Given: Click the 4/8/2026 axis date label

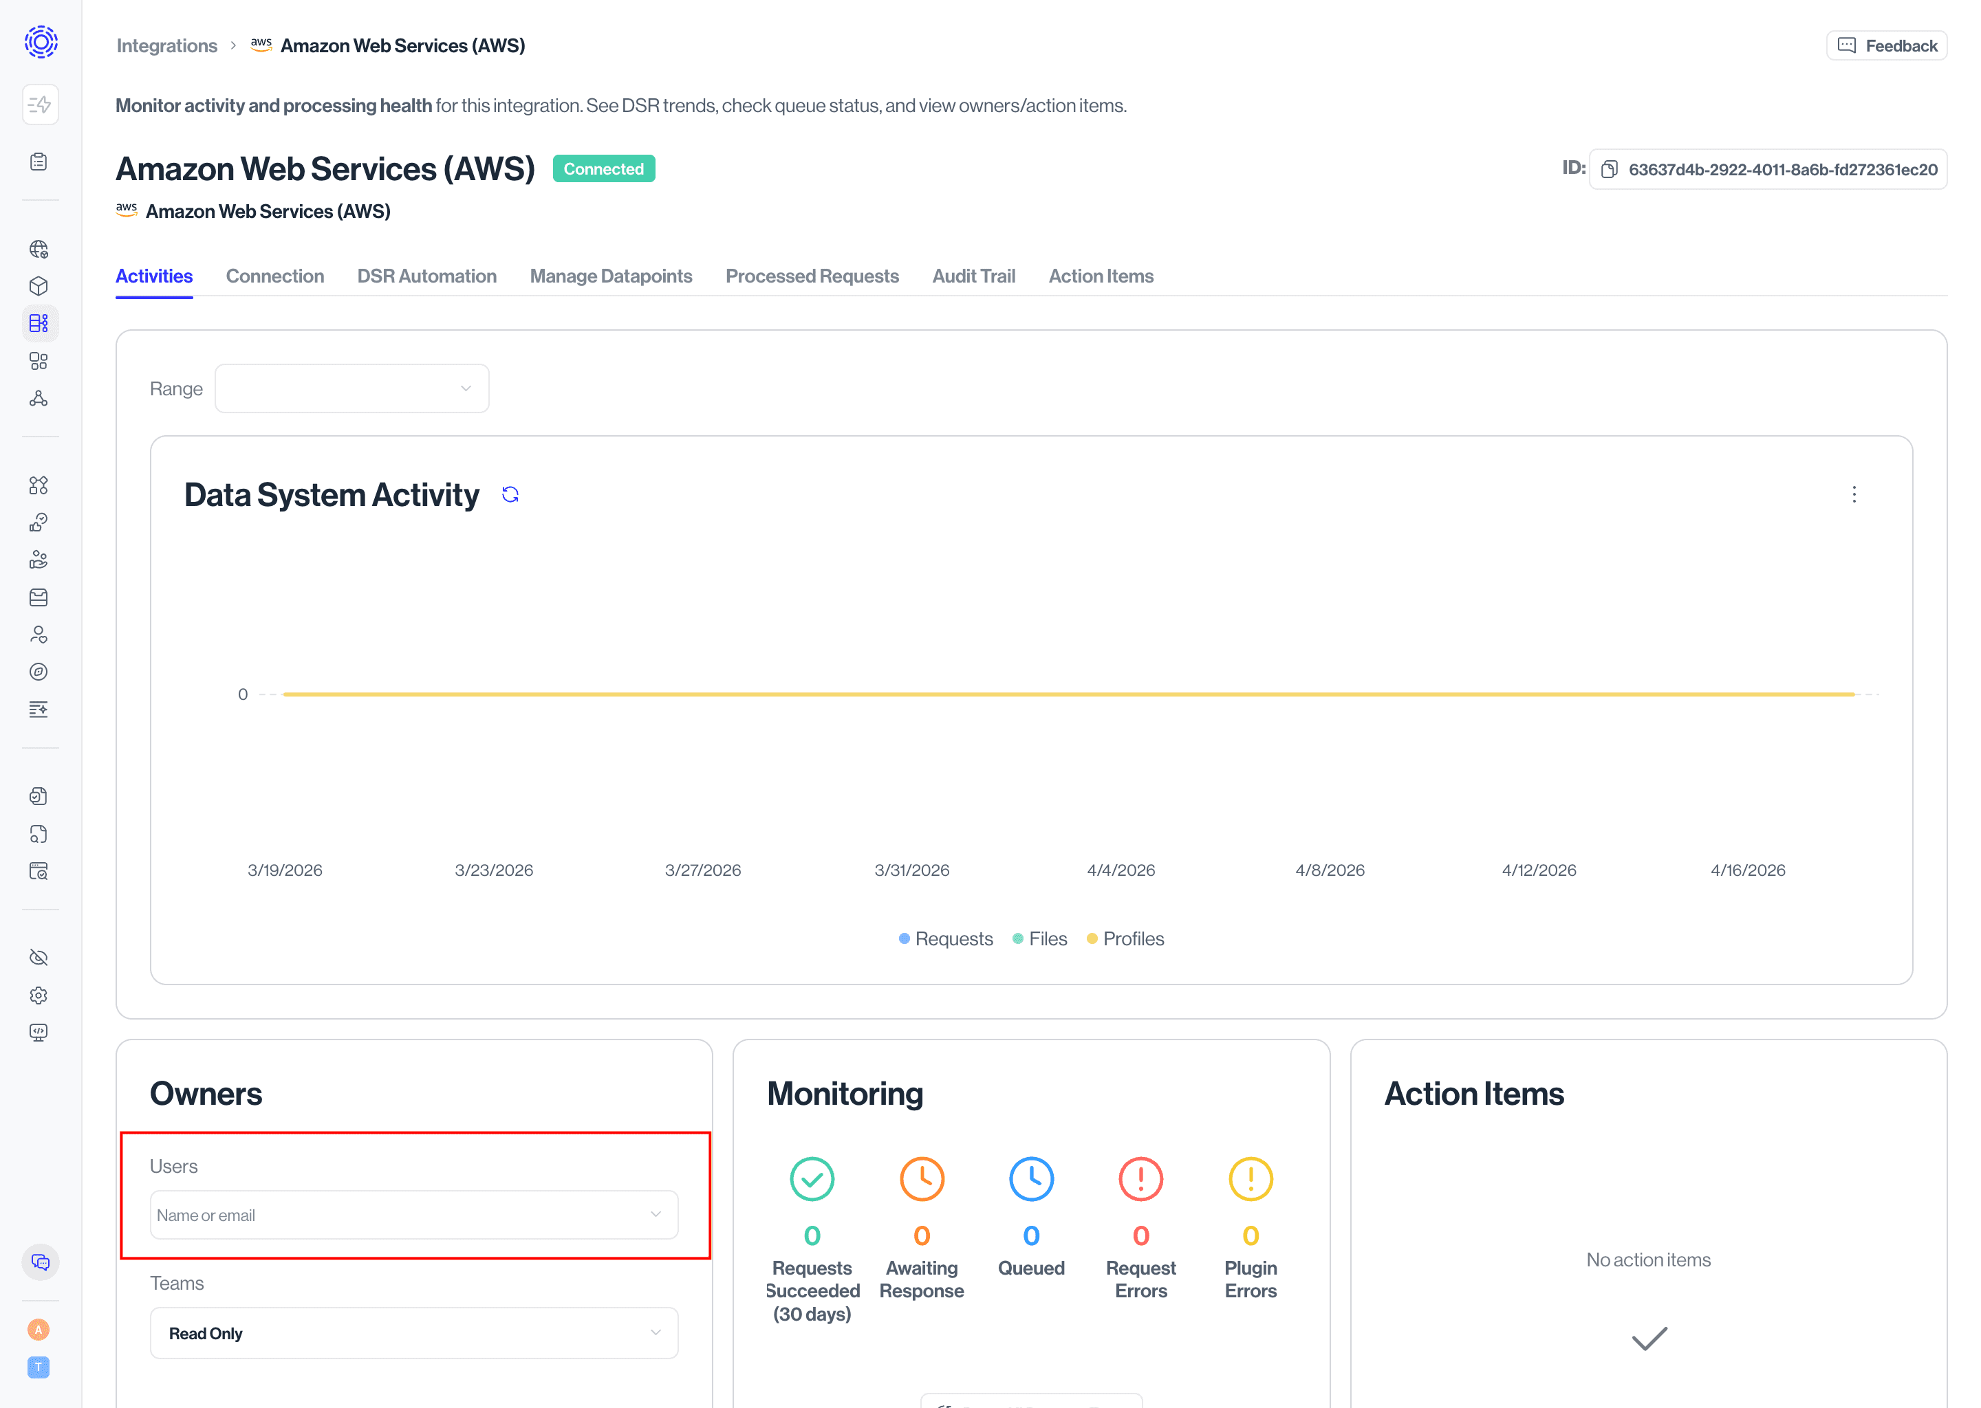Looking at the screenshot, I should pyautogui.click(x=1330, y=870).
